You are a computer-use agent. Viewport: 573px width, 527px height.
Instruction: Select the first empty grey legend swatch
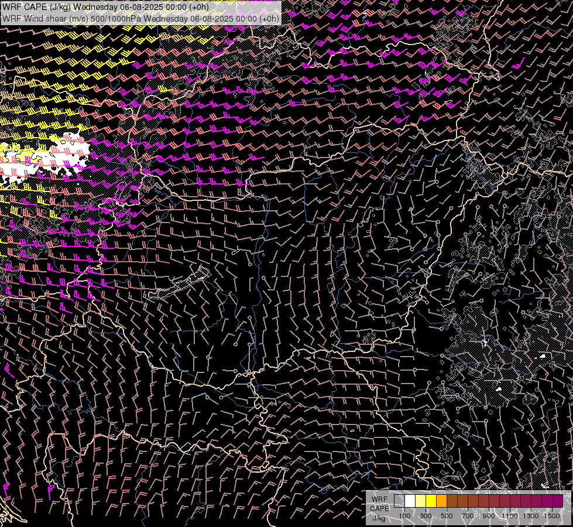(x=399, y=501)
